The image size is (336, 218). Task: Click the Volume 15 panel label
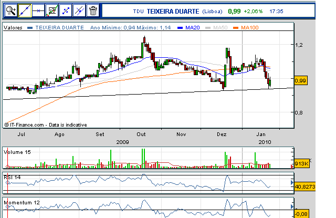(x=17, y=152)
